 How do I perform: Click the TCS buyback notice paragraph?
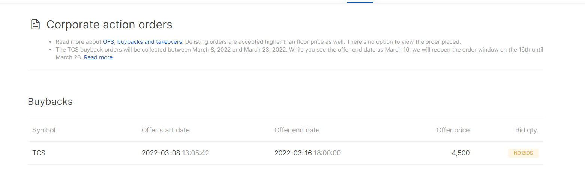299,53
